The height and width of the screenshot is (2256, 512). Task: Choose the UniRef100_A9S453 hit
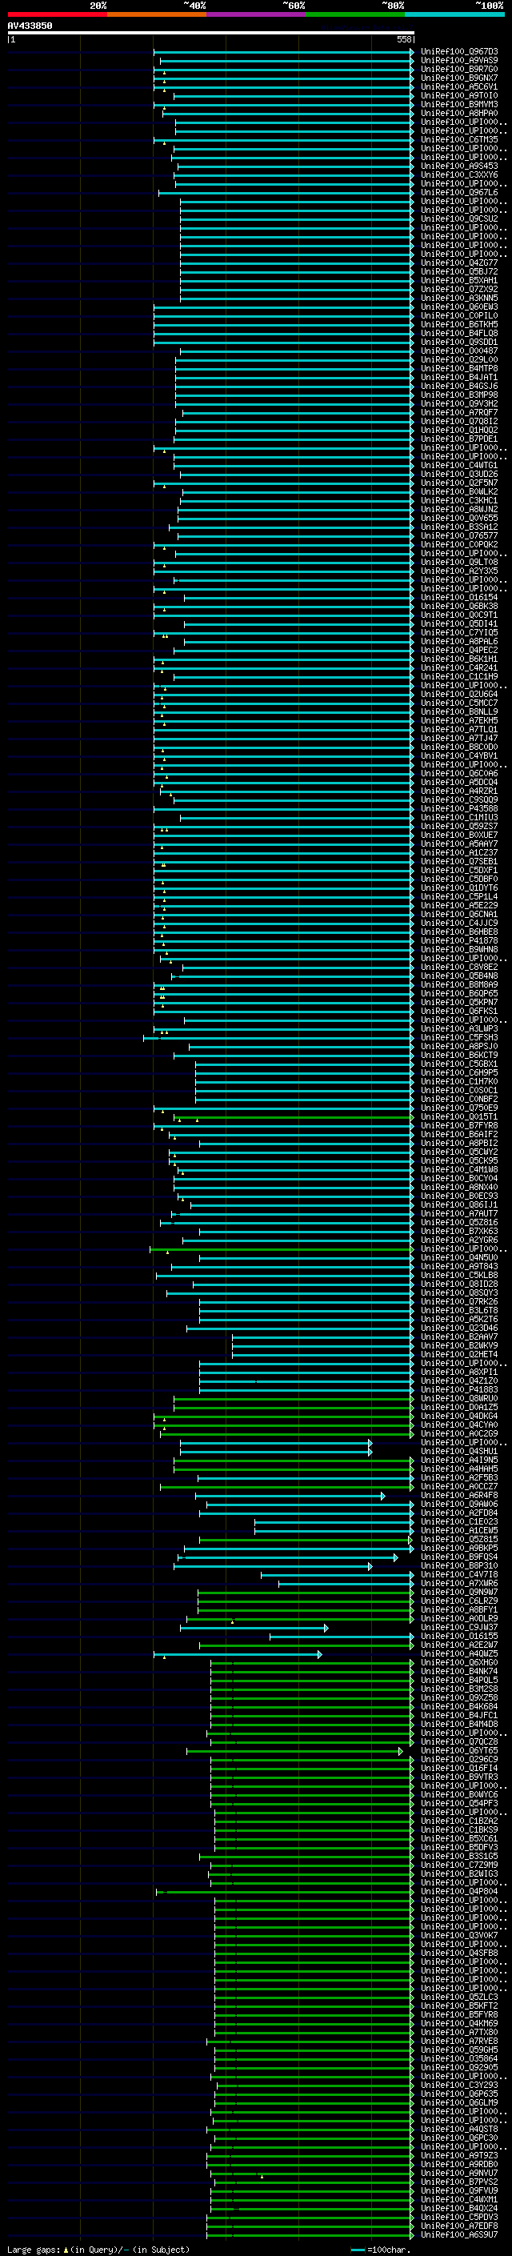(459, 166)
